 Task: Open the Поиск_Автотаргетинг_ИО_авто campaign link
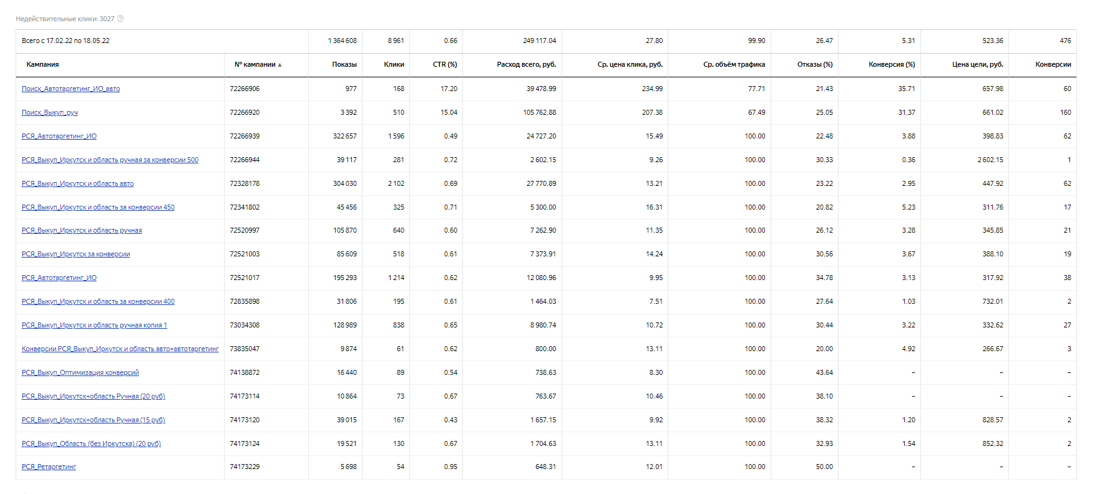tap(71, 89)
